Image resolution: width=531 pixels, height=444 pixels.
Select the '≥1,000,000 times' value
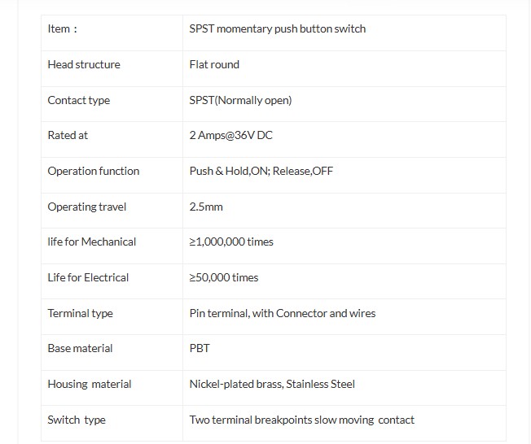[x=231, y=242]
